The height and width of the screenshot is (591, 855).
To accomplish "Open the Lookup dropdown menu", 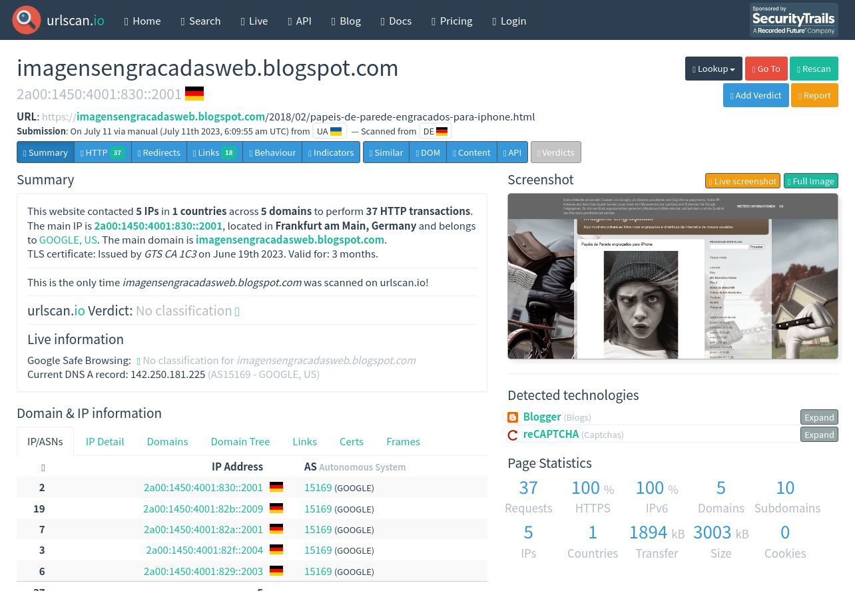I will click(x=714, y=69).
